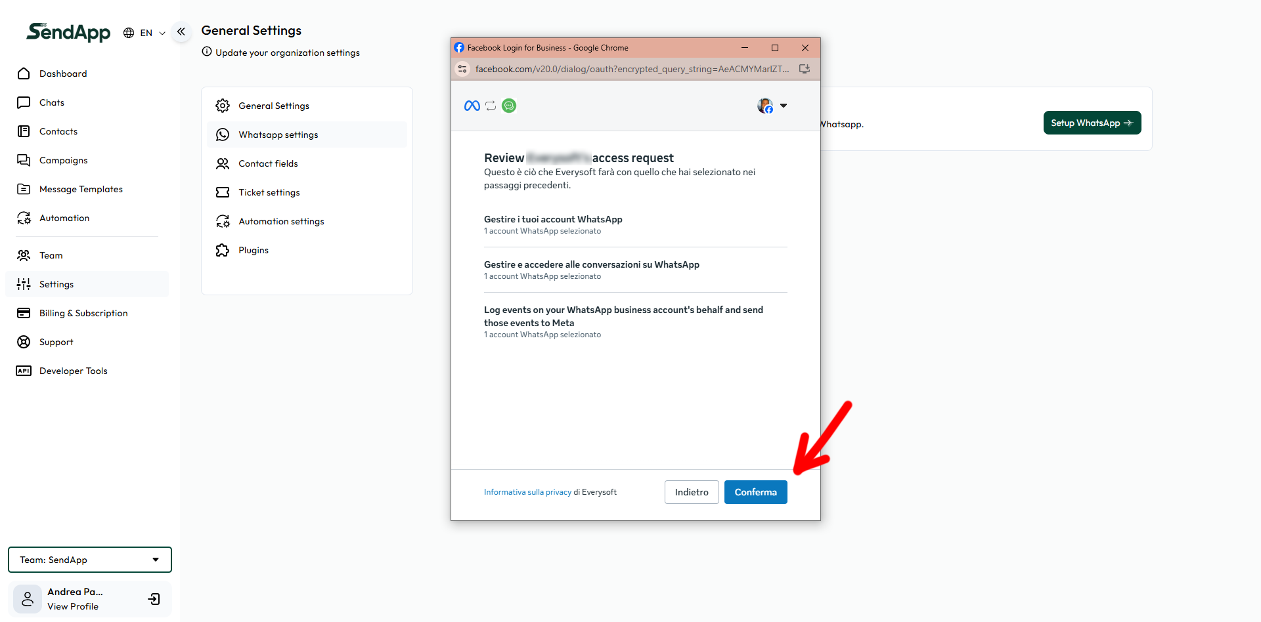Open Dashboard from the sidebar
Viewport: 1261px width, 622px height.
coord(63,73)
